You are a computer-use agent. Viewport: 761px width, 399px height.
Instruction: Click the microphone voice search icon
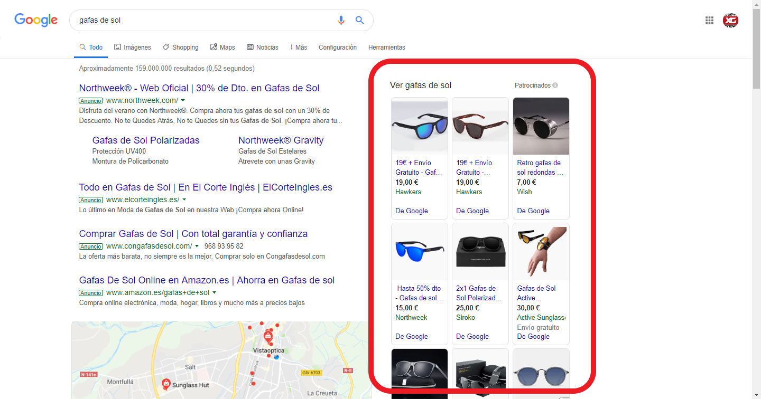(341, 20)
